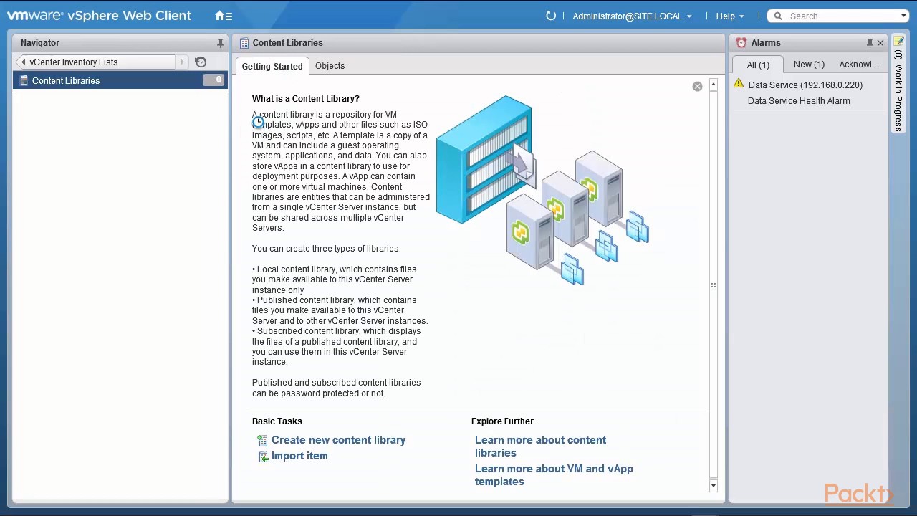Switch to the Getting Started tab
The width and height of the screenshot is (917, 516).
click(x=272, y=66)
